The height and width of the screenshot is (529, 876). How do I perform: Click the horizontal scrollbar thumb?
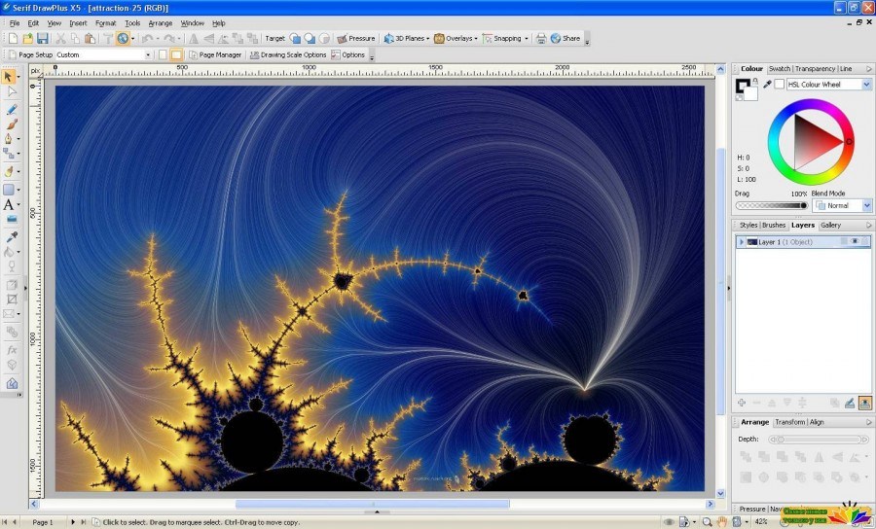[373, 504]
